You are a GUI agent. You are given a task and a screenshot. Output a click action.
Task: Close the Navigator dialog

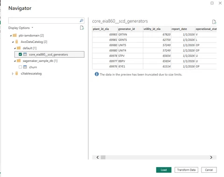point(220,3)
